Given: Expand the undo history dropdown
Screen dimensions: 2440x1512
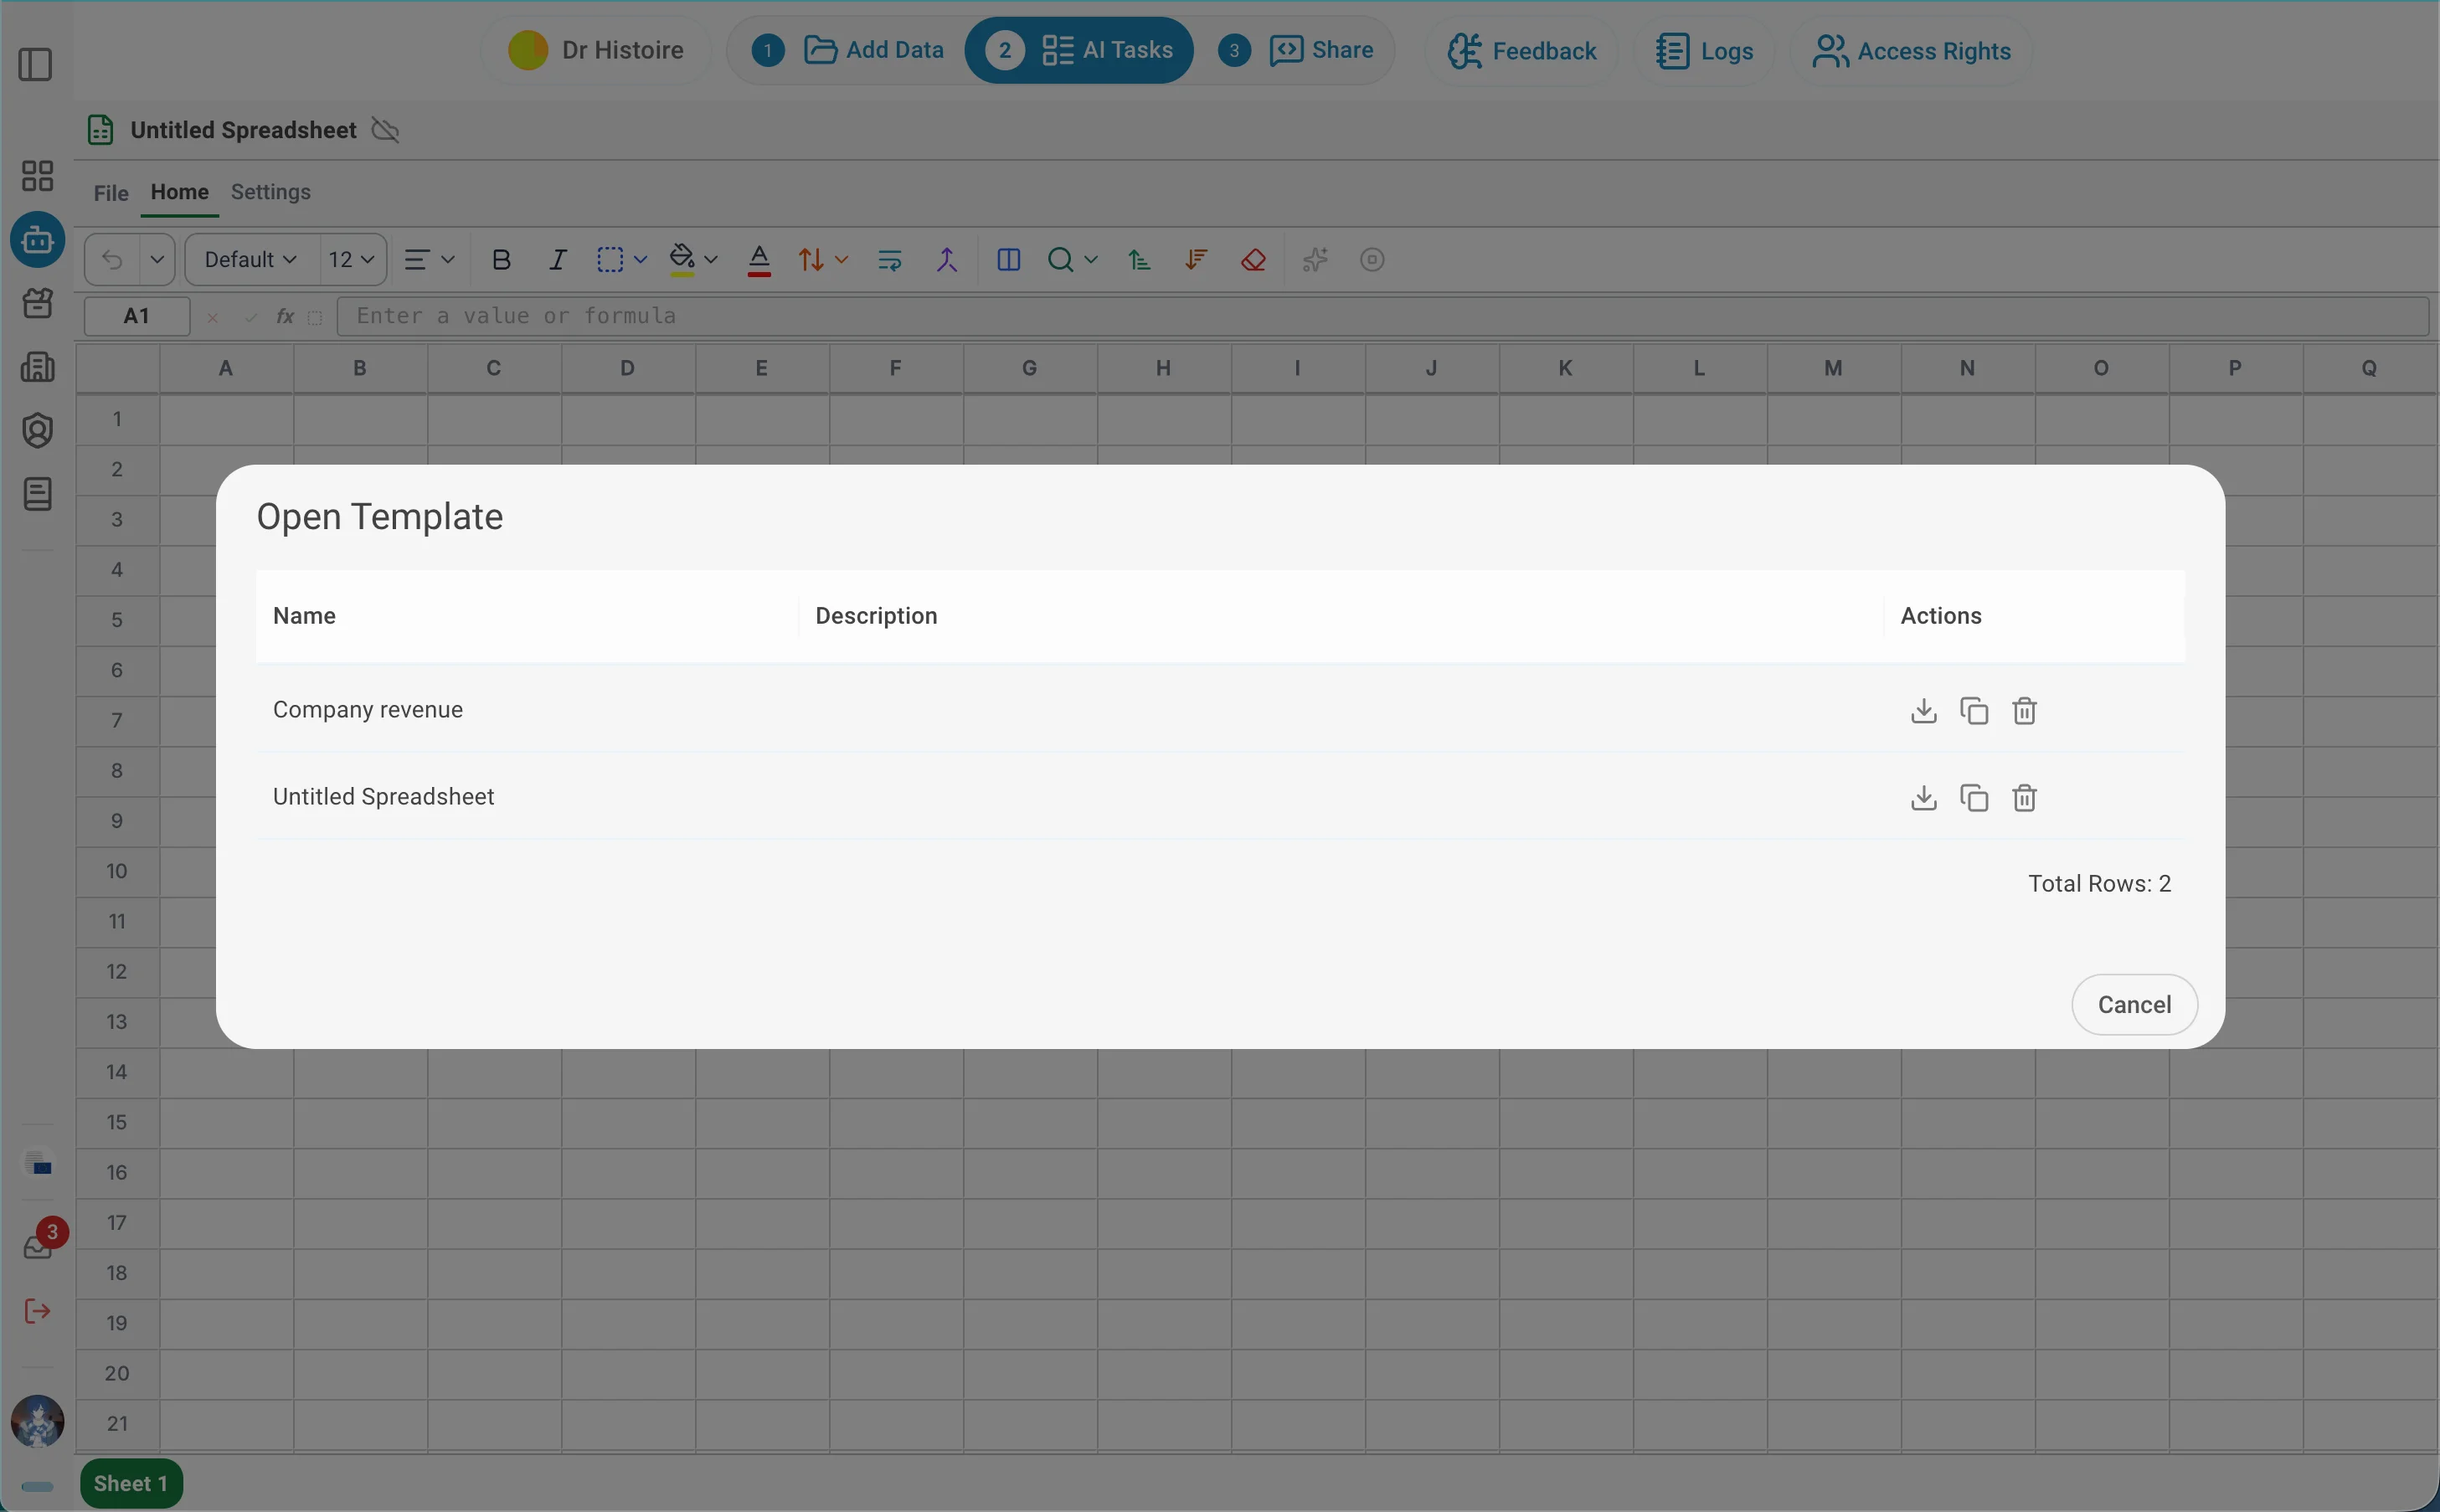Looking at the screenshot, I should point(157,260).
